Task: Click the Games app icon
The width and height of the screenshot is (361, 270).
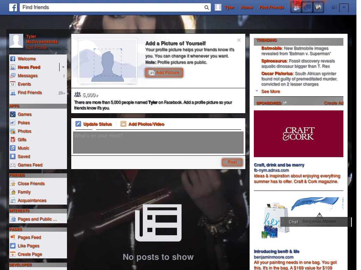Action: [13, 114]
